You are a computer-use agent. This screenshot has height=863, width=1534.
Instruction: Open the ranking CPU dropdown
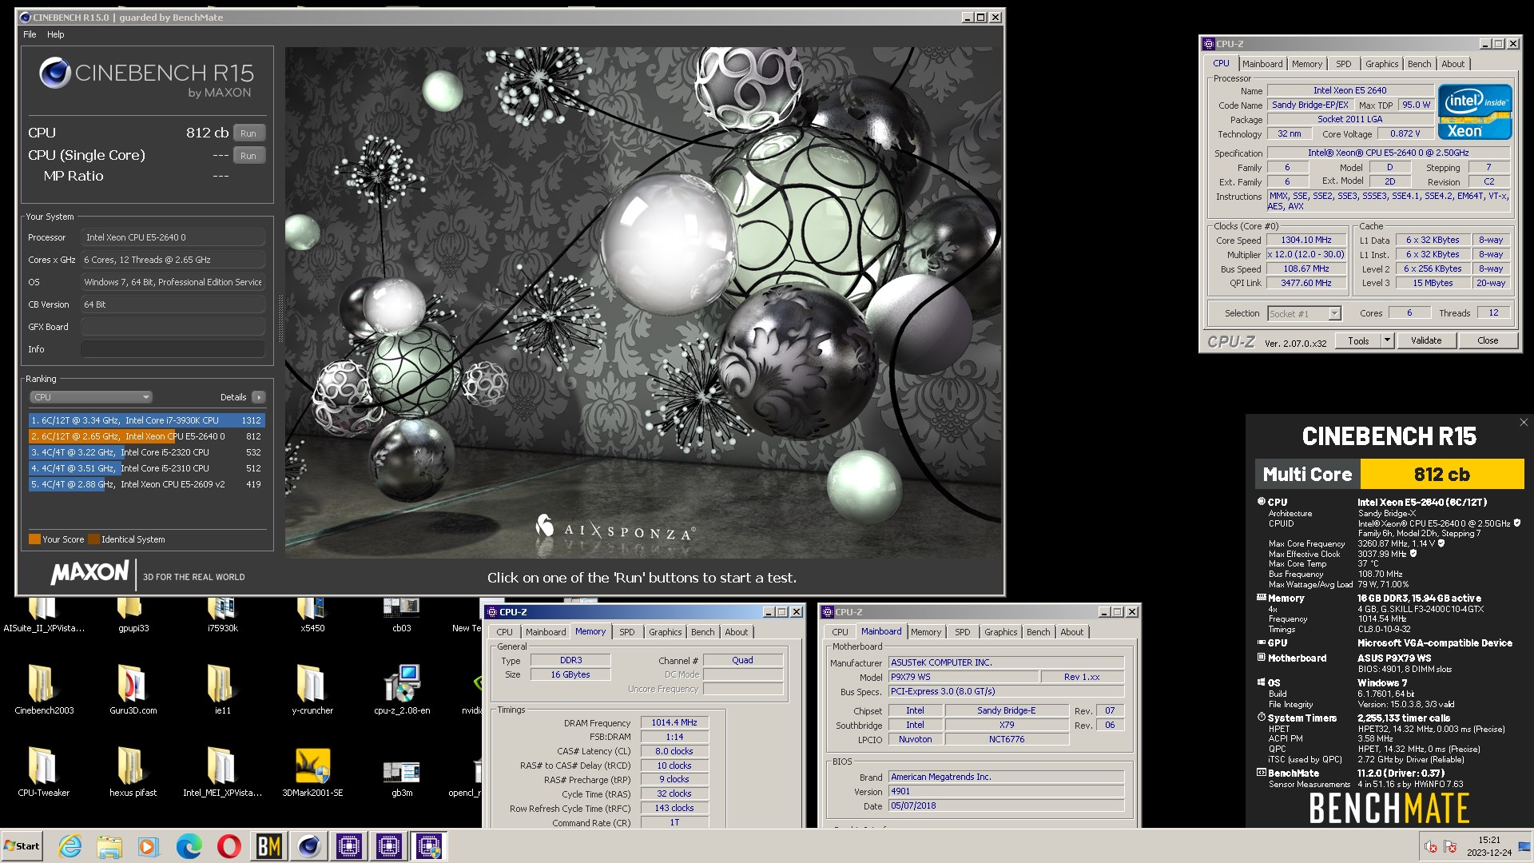point(91,397)
